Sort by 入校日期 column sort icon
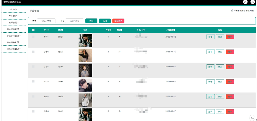The width and height of the screenshot is (257, 121). (175, 30)
